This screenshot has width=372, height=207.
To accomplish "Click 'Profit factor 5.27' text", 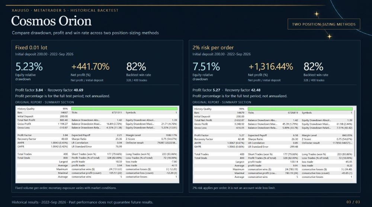I will pos(206,90).
